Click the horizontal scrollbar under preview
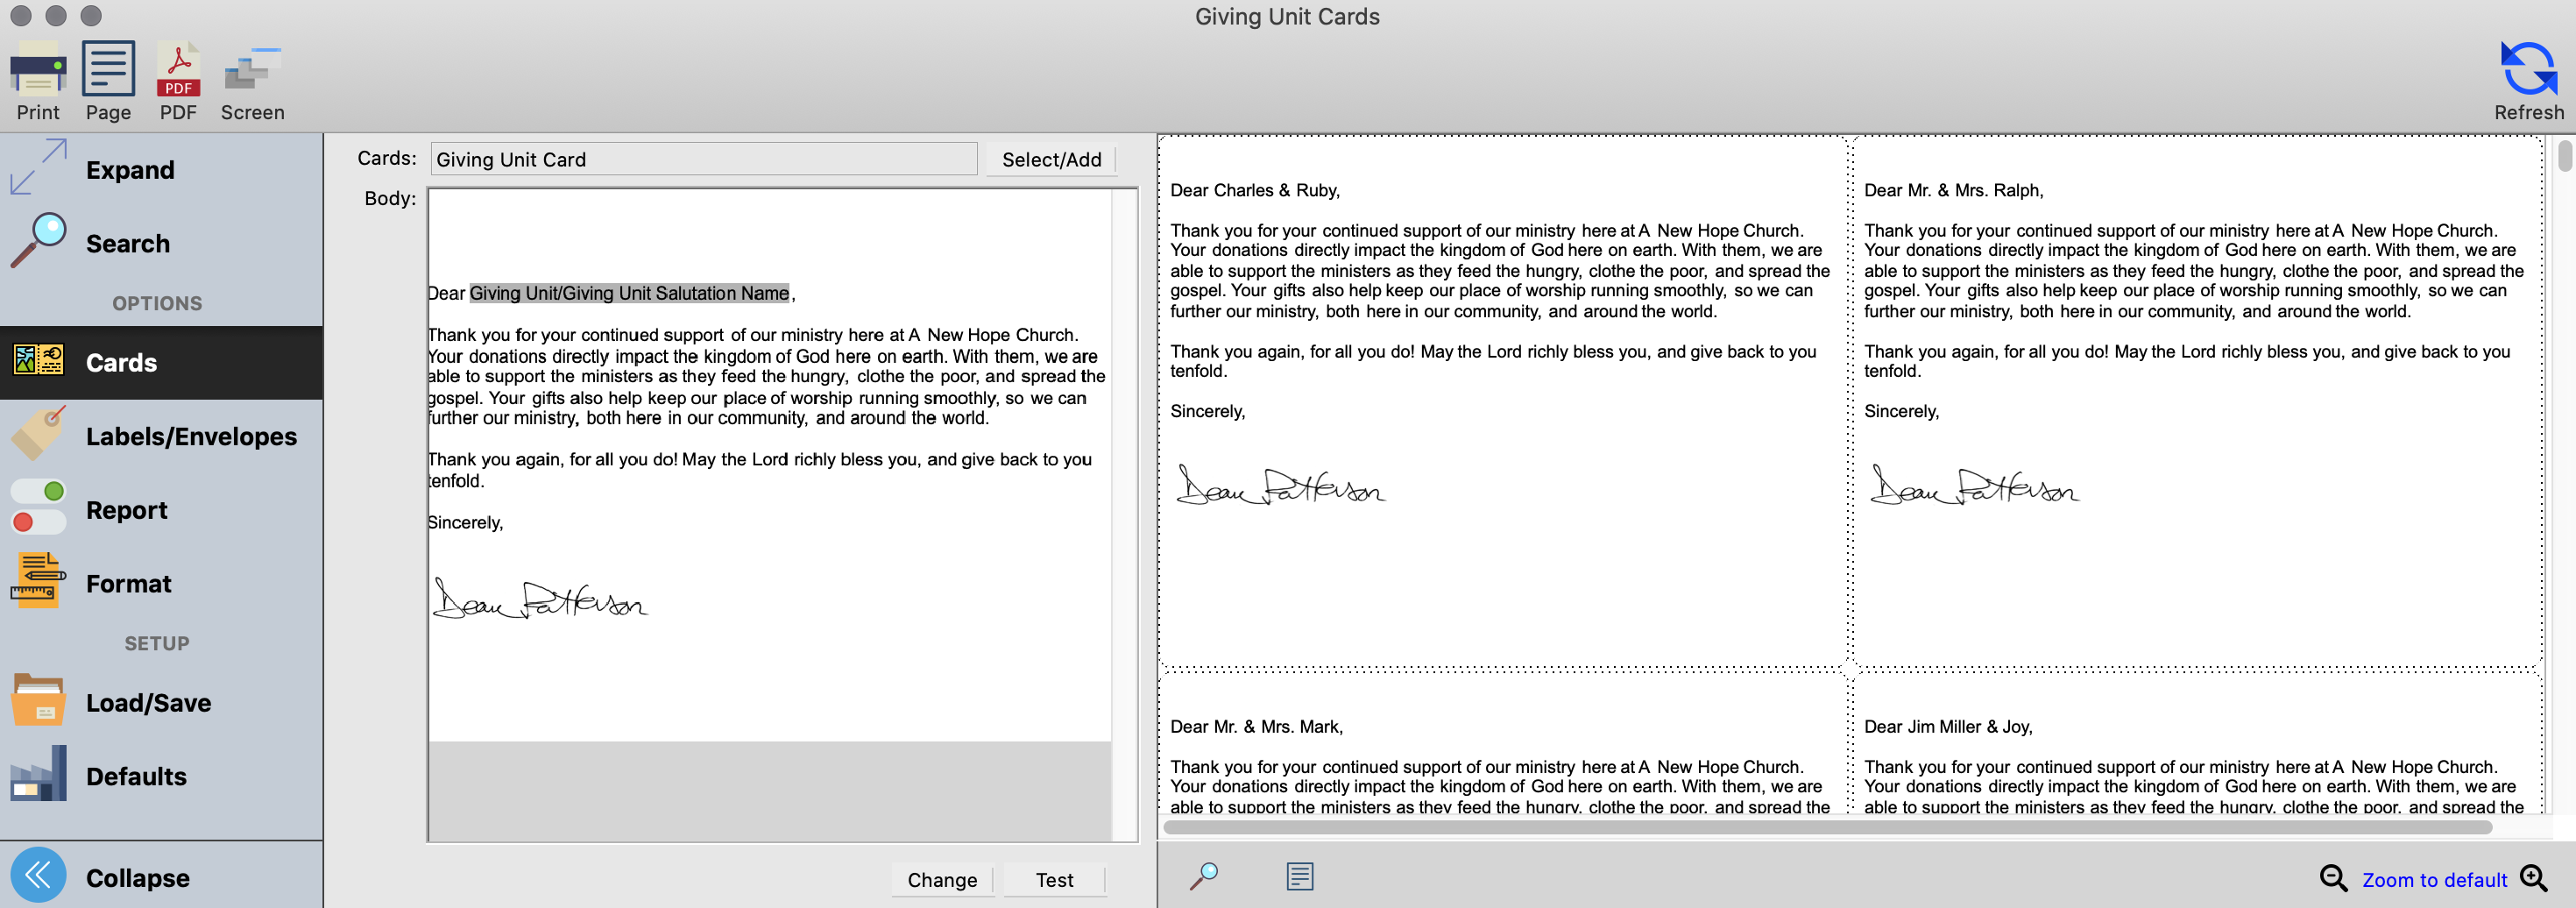 (1826, 827)
